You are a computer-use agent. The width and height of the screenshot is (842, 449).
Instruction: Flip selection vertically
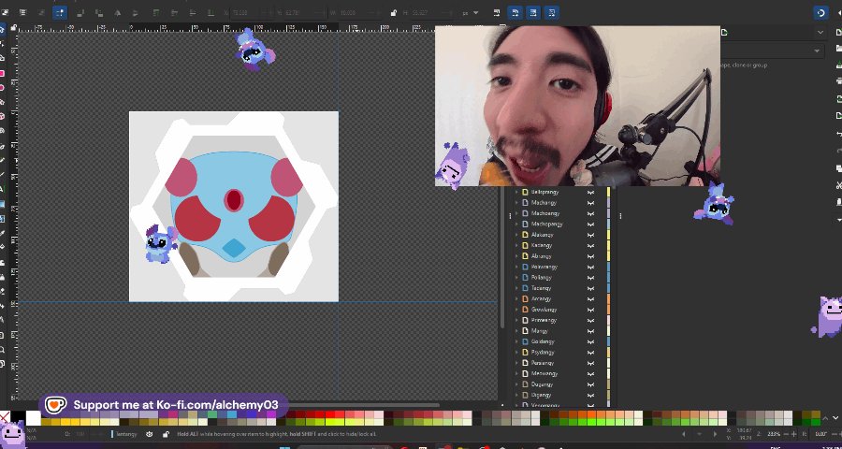click(136, 12)
